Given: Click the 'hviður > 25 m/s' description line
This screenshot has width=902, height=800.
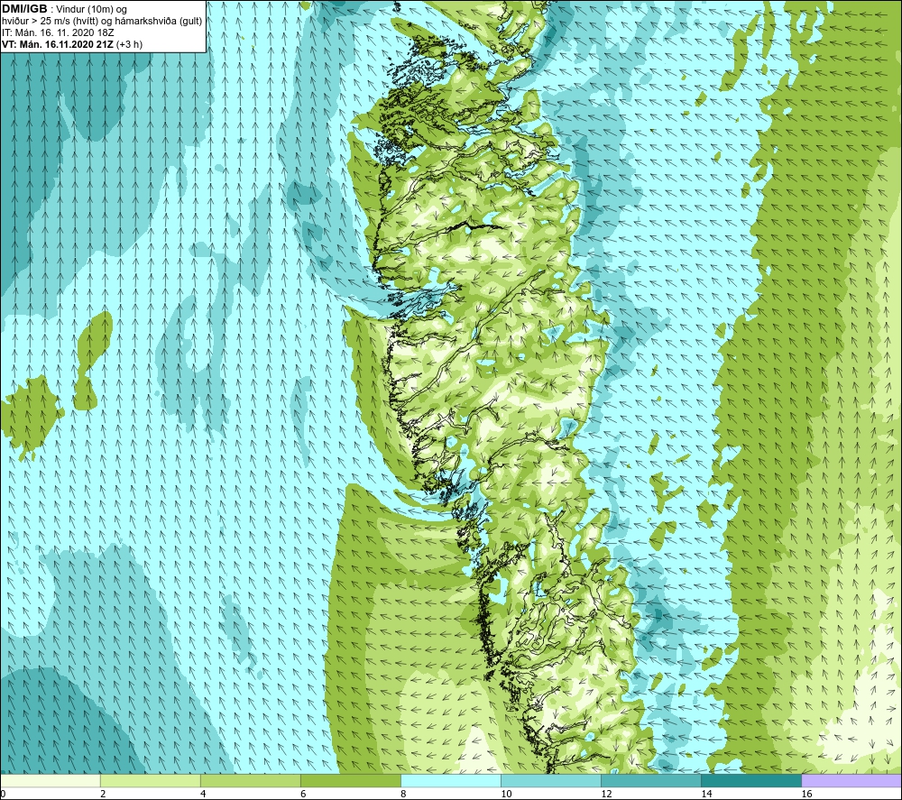Looking at the screenshot, I should click(x=103, y=22).
